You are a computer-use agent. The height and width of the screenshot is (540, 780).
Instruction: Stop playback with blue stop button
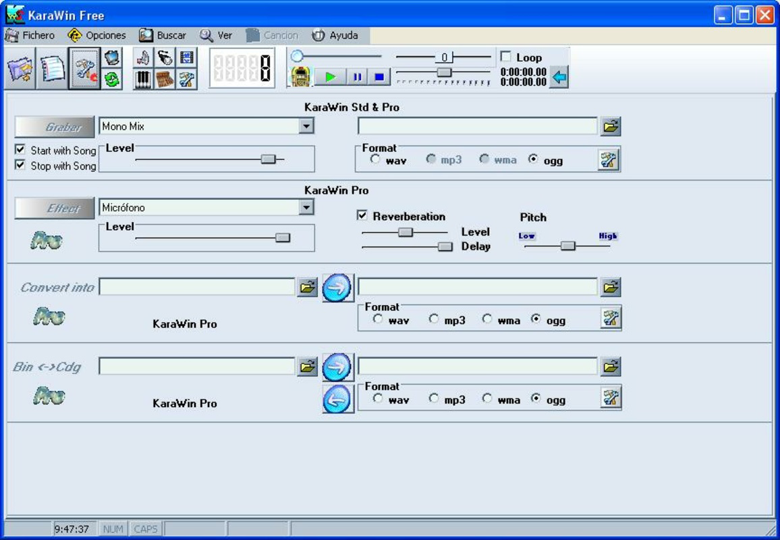tap(379, 77)
